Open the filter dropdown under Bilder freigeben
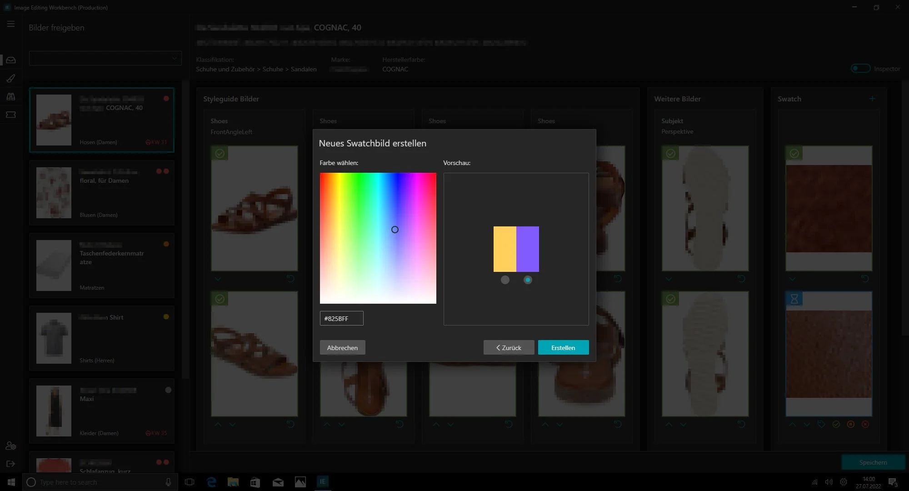This screenshot has height=491, width=909. click(x=105, y=58)
